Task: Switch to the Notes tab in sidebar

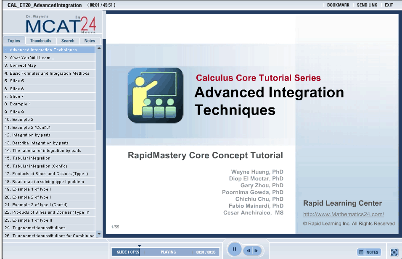Action: click(x=90, y=41)
